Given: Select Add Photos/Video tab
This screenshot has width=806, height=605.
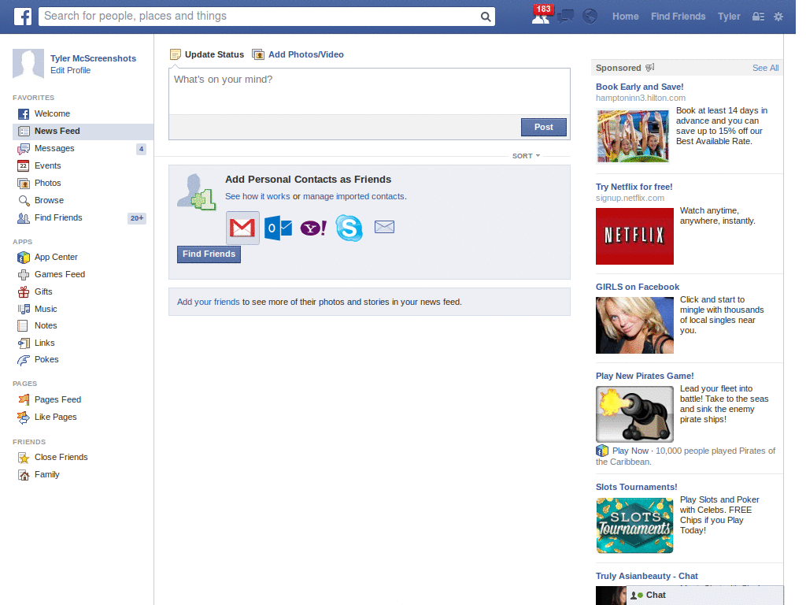Looking at the screenshot, I should tap(298, 54).
